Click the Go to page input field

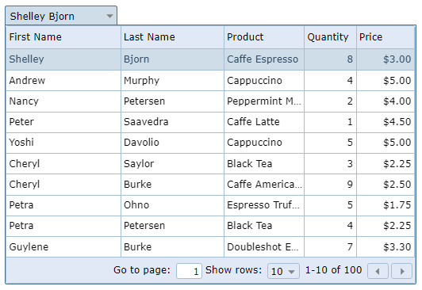point(189,271)
